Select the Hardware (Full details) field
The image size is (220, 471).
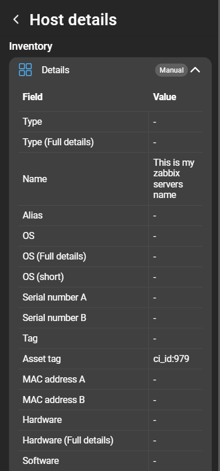point(68,441)
